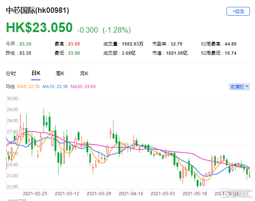Click the 29.00 price axis label
Viewport: 255px width, 201px height.
[x=12, y=110]
